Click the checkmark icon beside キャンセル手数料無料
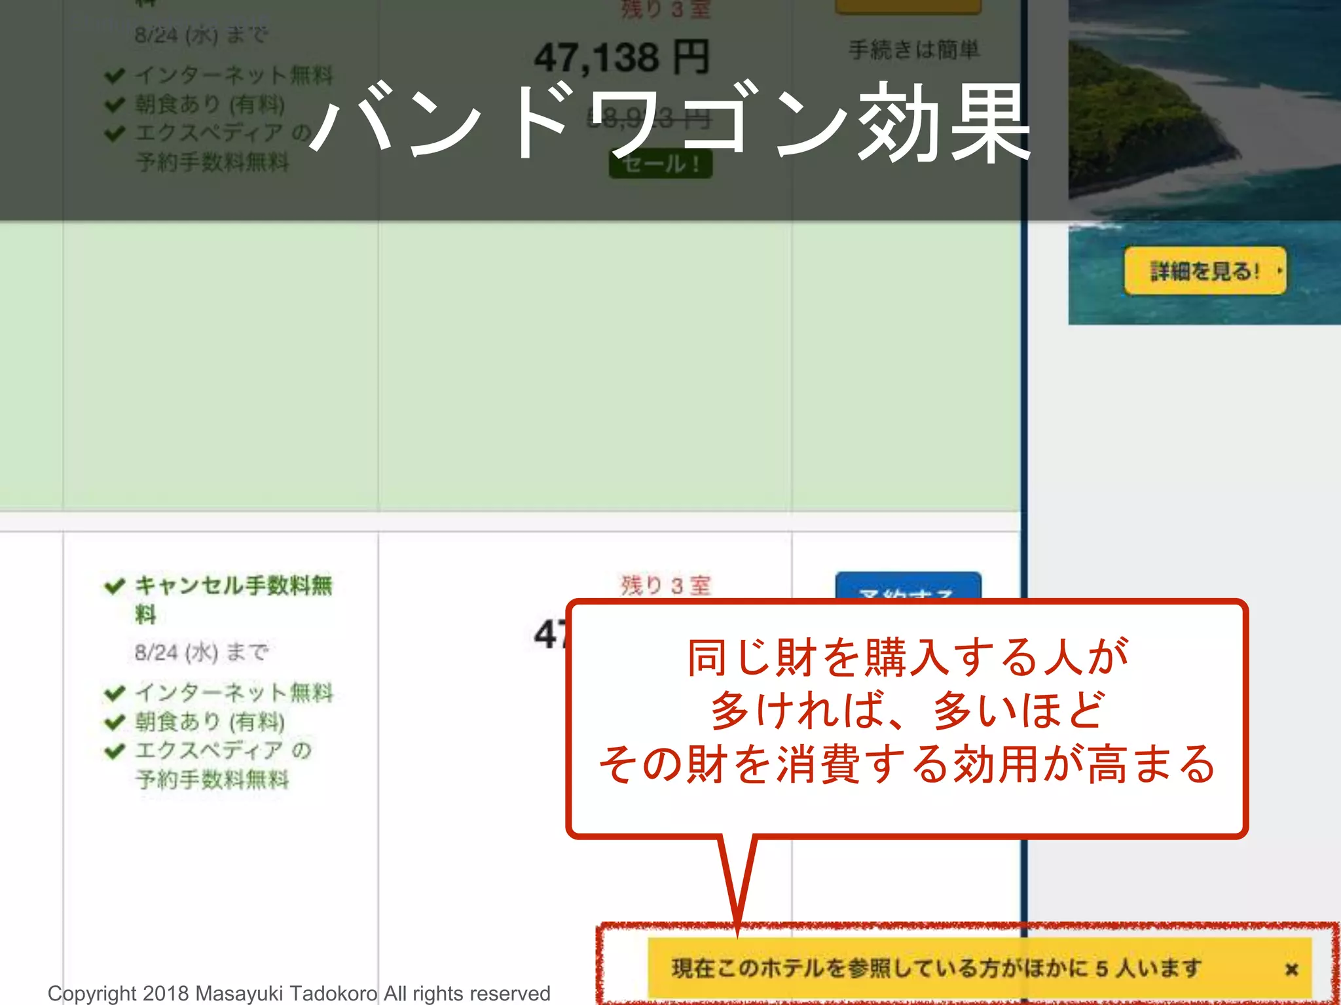The image size is (1341, 1005). [x=115, y=586]
